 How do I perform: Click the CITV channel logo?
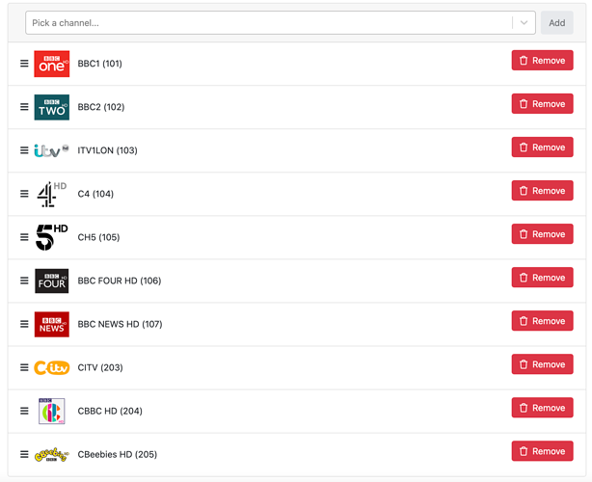pyautogui.click(x=51, y=367)
